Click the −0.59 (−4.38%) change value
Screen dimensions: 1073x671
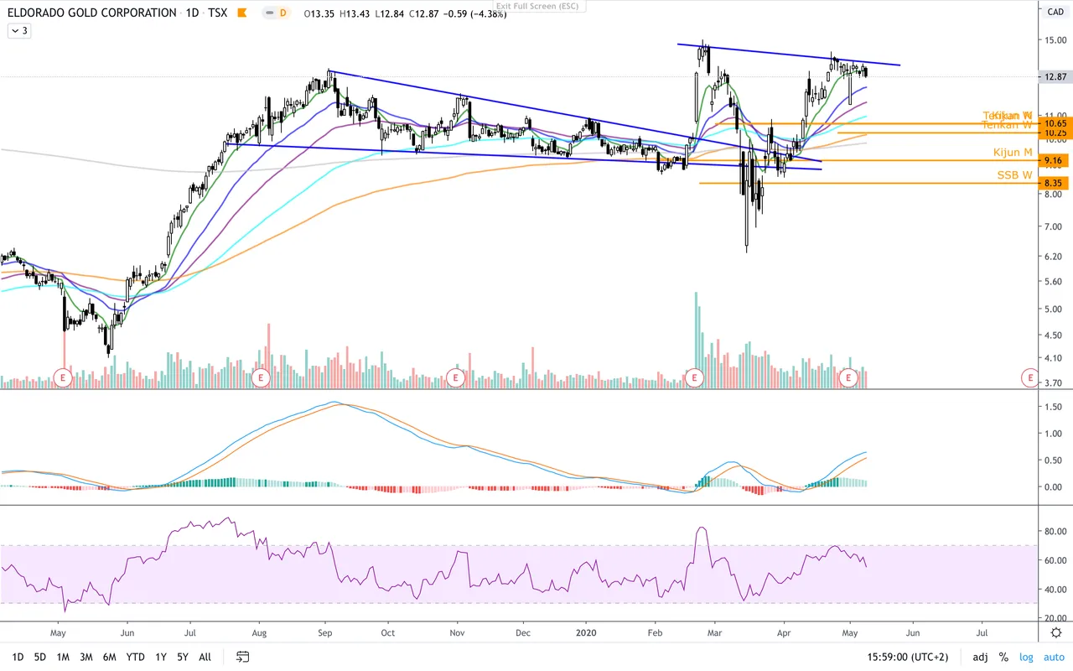pyautogui.click(x=474, y=13)
